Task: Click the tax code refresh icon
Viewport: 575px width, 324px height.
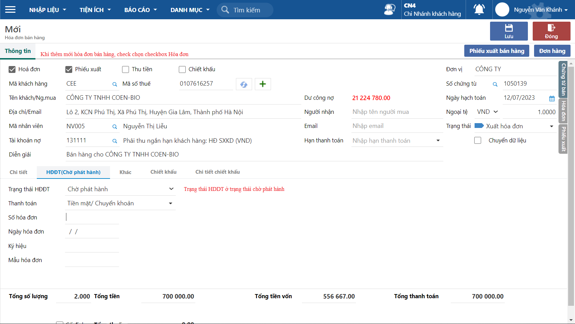Action: tap(244, 84)
